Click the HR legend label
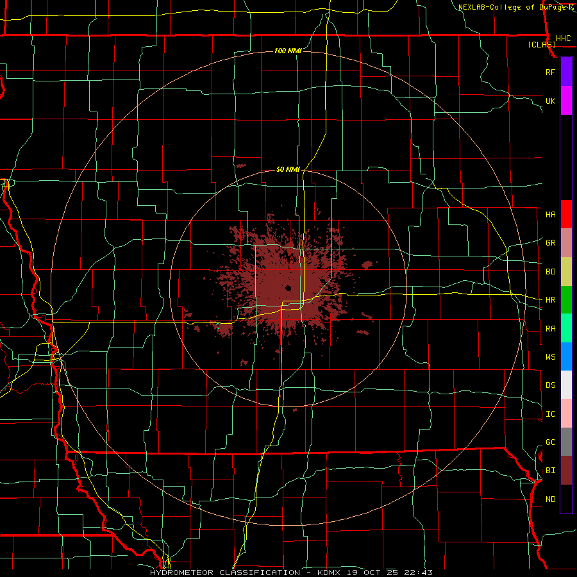 pos(551,299)
